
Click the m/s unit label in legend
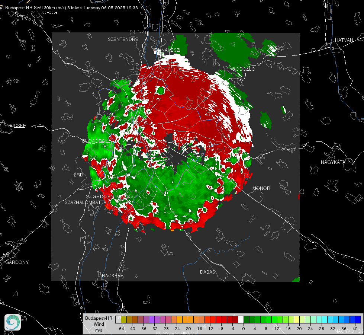click(99, 330)
